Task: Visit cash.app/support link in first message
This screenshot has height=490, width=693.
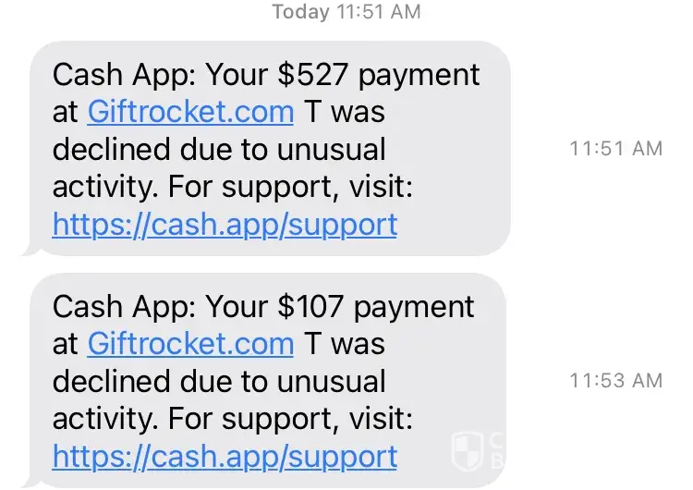Action: [225, 224]
